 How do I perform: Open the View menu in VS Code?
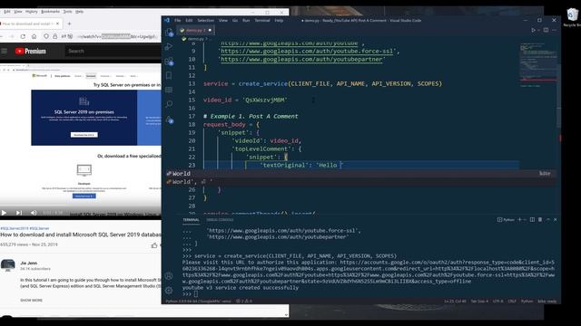[x=223, y=20]
